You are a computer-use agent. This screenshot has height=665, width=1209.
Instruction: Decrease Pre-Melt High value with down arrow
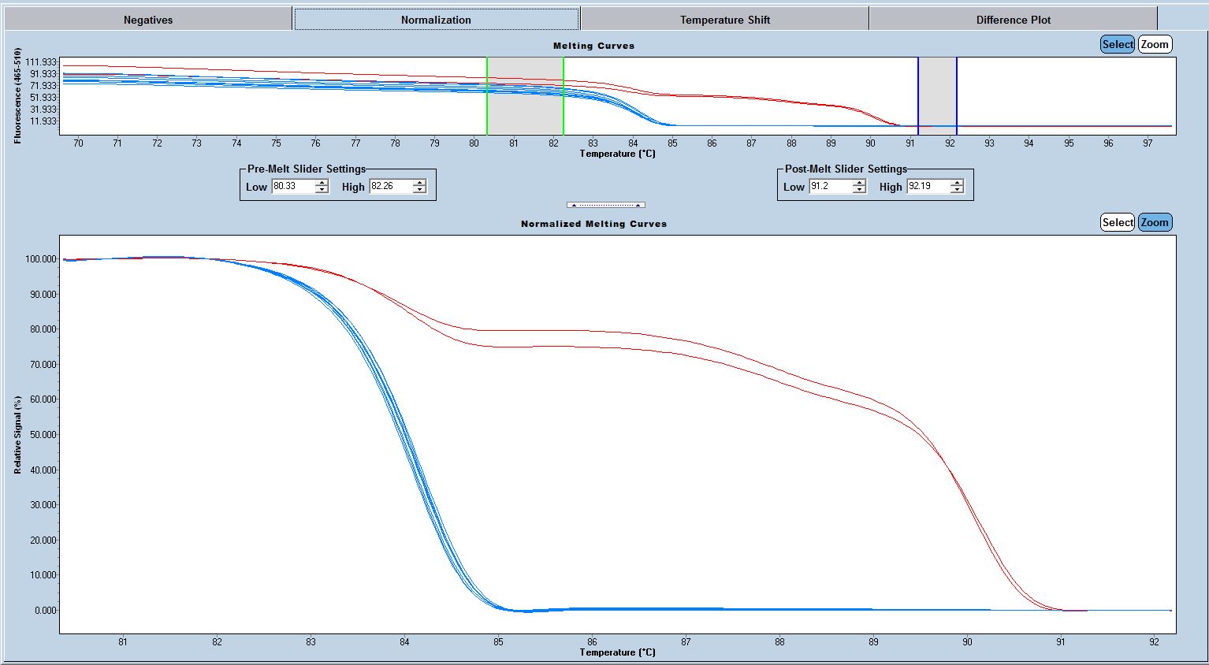419,190
